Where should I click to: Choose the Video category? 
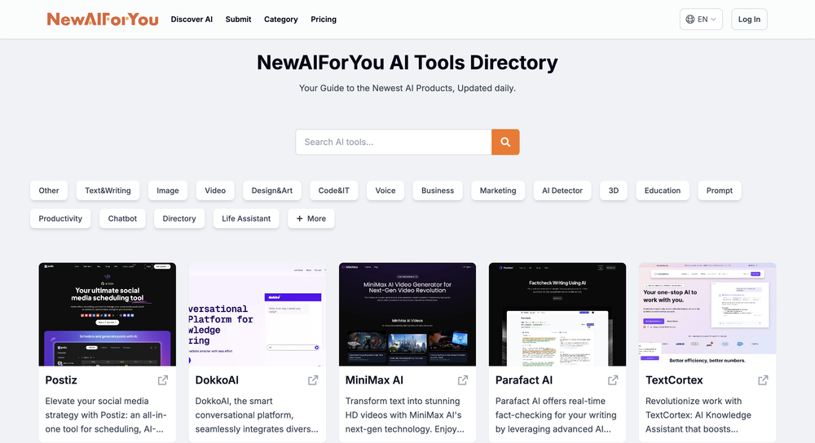click(215, 191)
